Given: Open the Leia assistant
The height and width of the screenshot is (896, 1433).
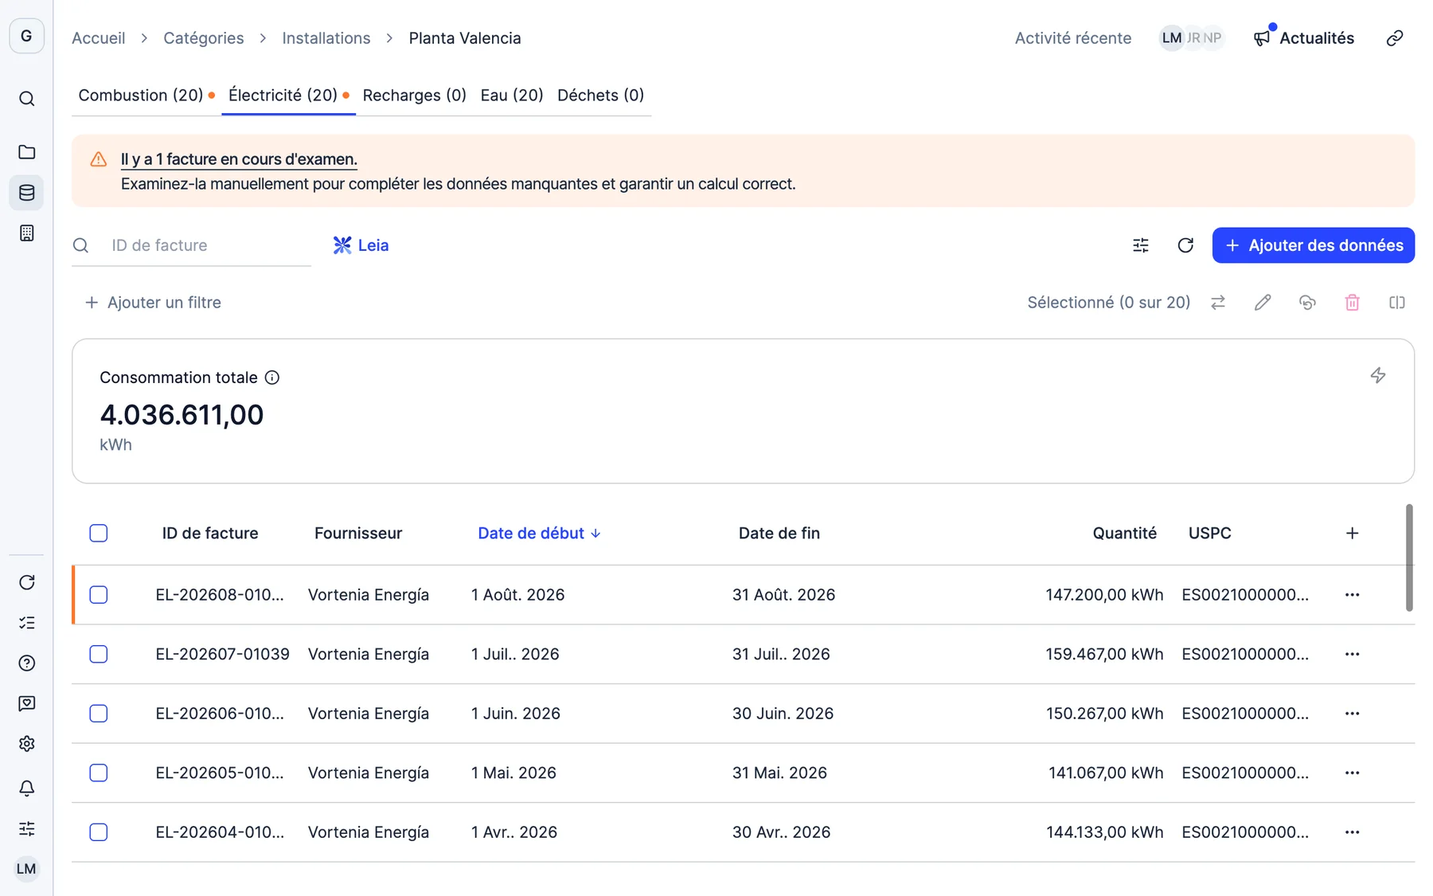Looking at the screenshot, I should (x=361, y=245).
